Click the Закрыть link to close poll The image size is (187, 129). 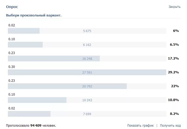(x=174, y=7)
